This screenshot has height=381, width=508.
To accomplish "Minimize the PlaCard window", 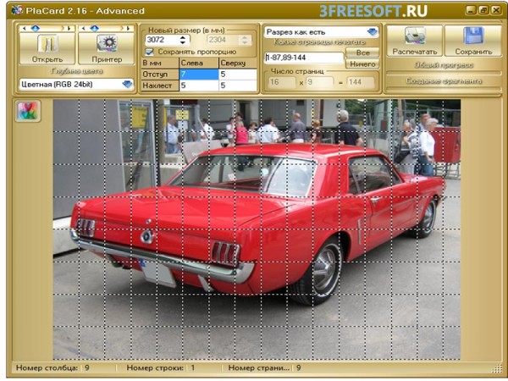I will 471,9.
